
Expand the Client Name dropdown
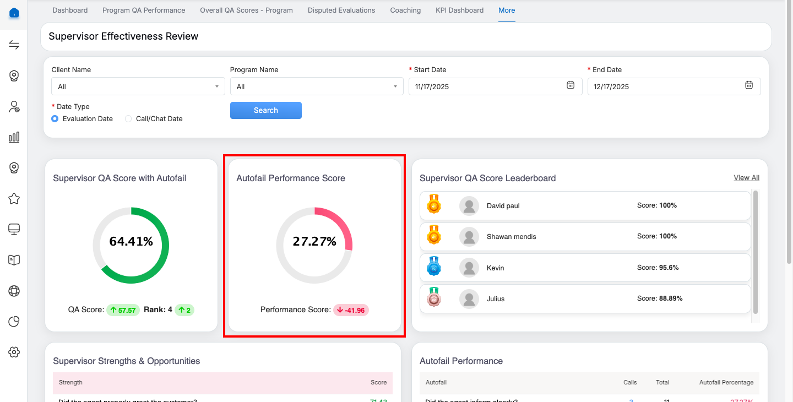[138, 86]
